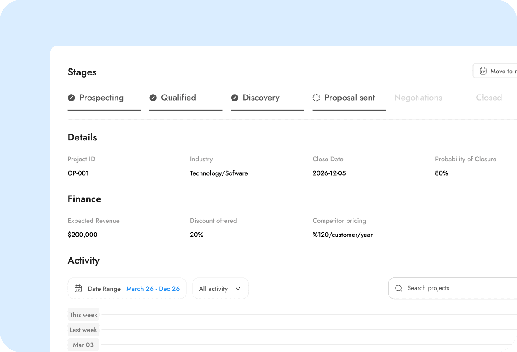Select the Negotiations stage tab
This screenshot has height=352, width=517.
[418, 98]
